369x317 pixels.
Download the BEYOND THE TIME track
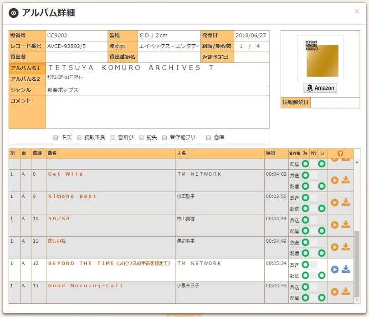(x=345, y=269)
